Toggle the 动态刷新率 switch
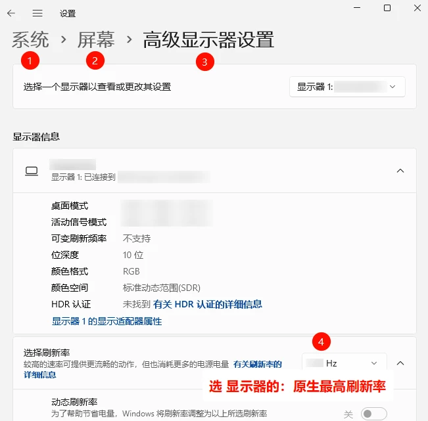This screenshot has width=428, height=421. 373,414
